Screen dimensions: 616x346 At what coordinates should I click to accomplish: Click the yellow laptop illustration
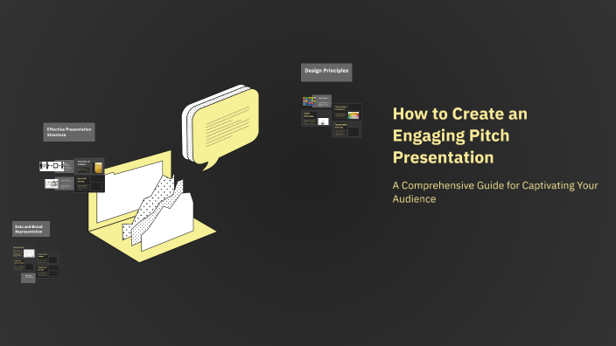(151, 206)
